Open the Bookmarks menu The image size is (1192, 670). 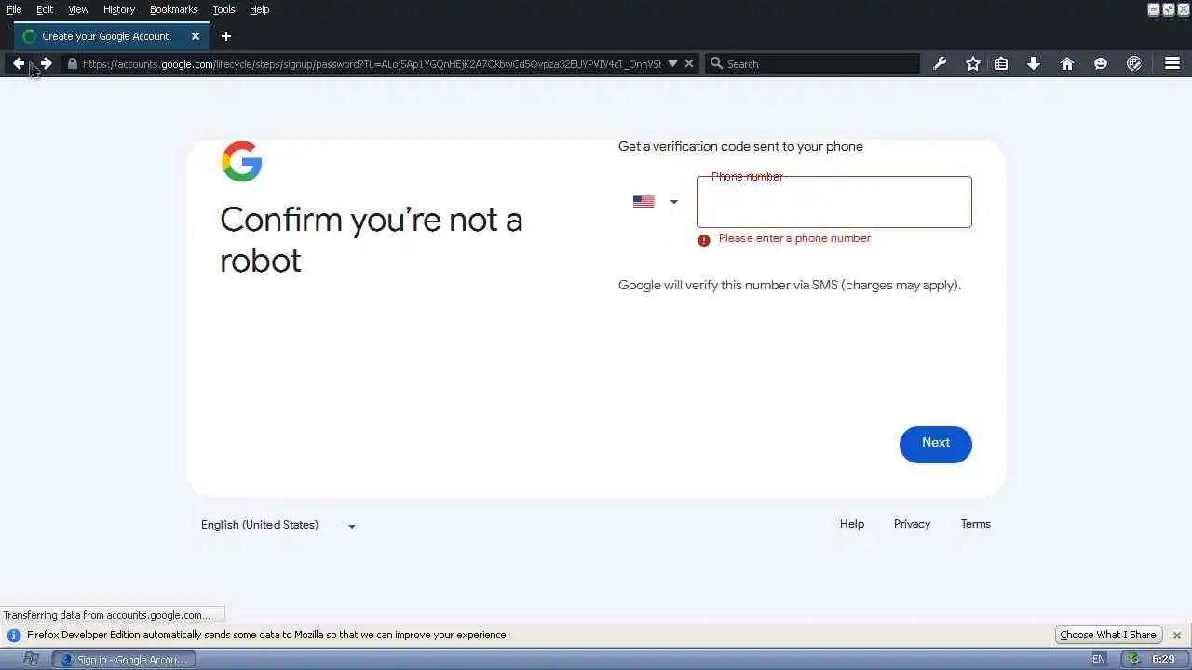(x=173, y=9)
